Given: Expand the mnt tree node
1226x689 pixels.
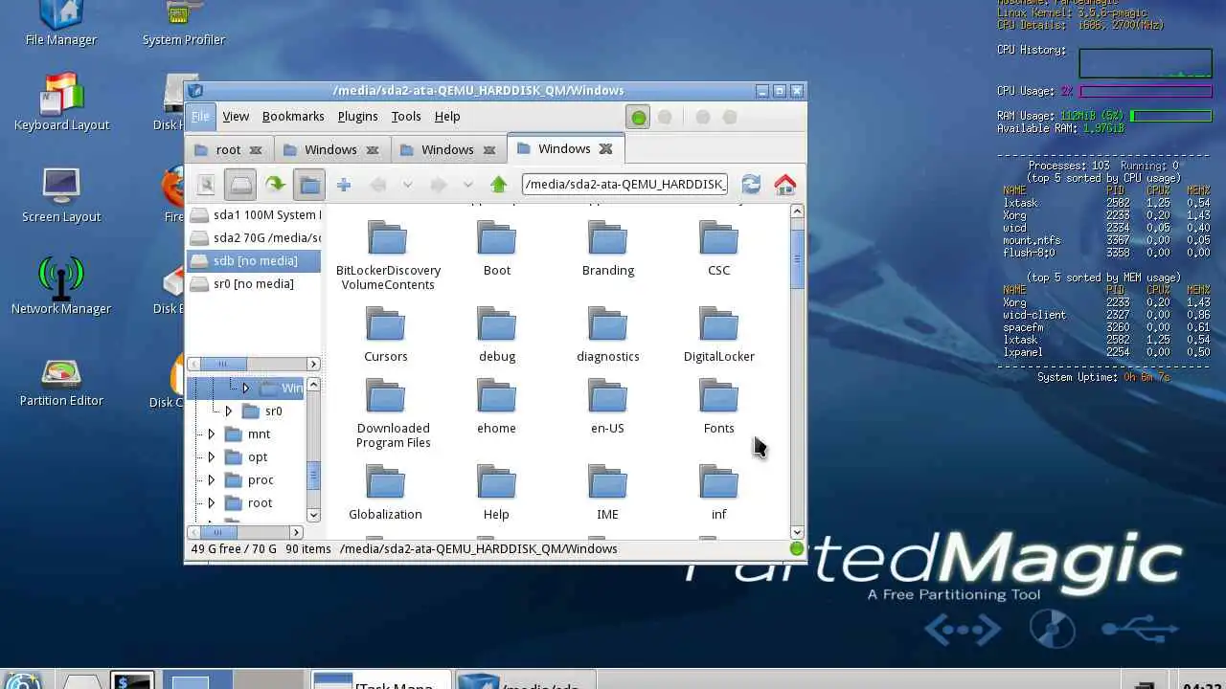Looking at the screenshot, I should click(x=212, y=433).
